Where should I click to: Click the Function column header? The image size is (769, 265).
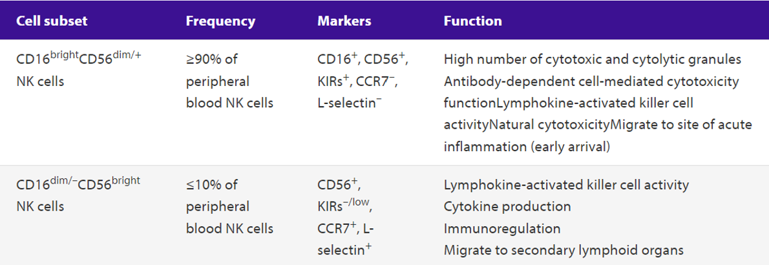coord(473,21)
